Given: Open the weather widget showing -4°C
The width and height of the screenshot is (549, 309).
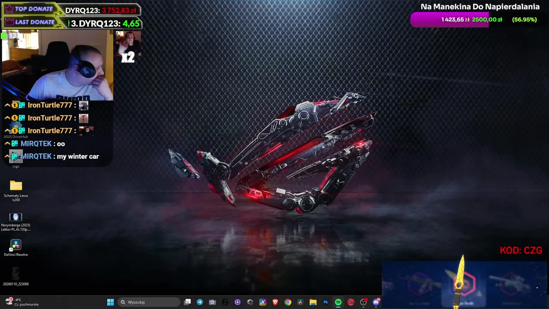Looking at the screenshot, I should click(21, 302).
